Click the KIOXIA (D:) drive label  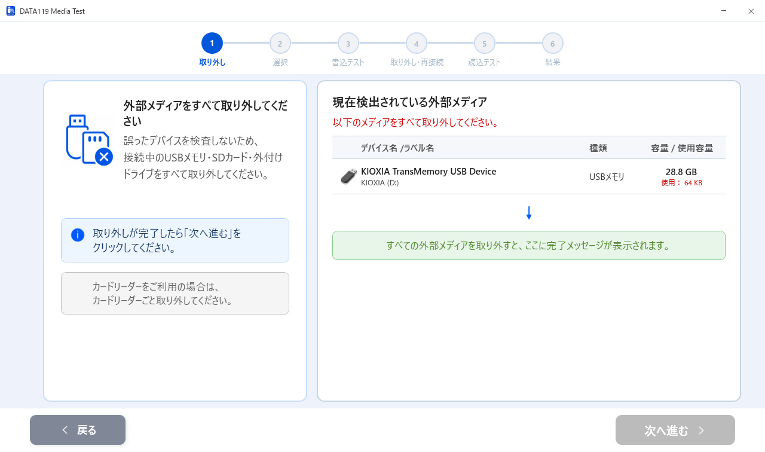[380, 183]
